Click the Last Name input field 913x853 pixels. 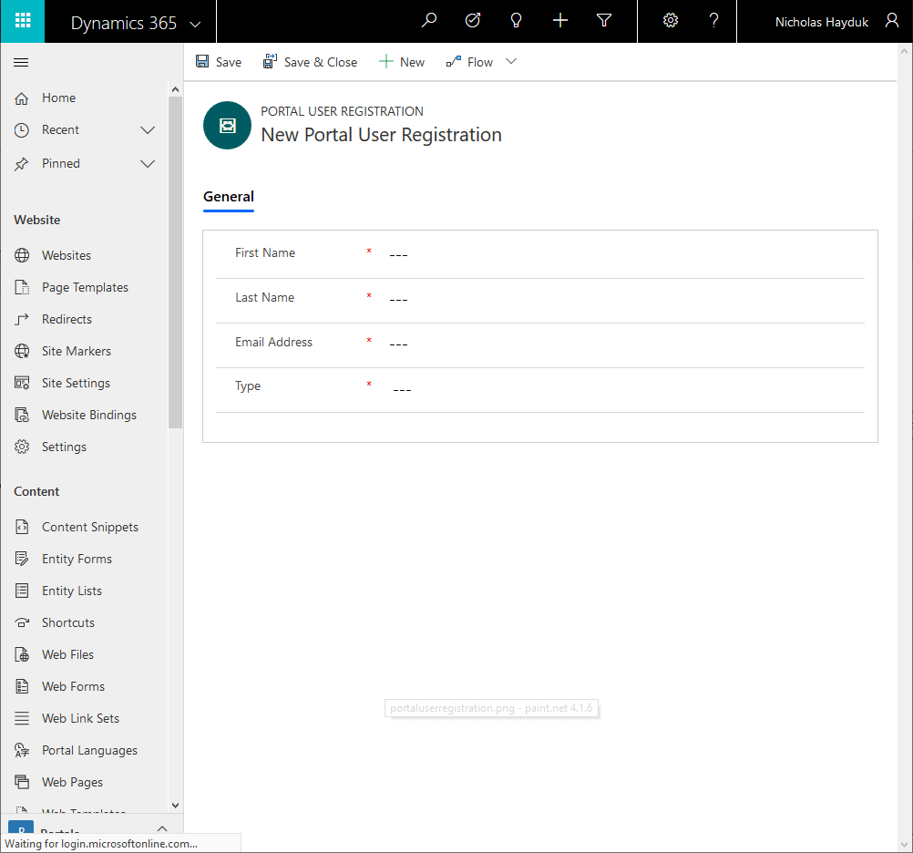tap(627, 299)
